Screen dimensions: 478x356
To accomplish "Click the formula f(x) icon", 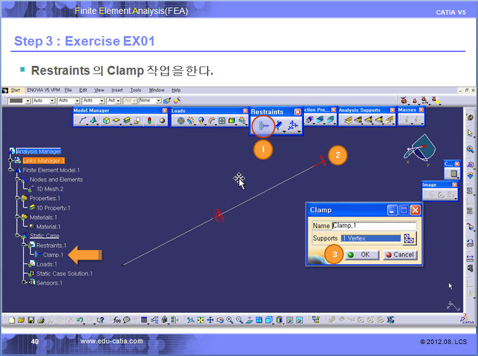I will pos(117,320).
